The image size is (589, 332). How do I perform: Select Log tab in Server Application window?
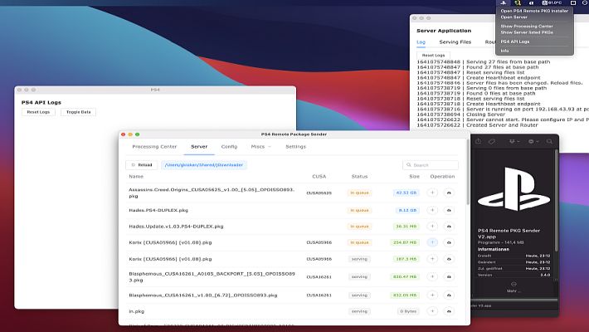coord(421,42)
